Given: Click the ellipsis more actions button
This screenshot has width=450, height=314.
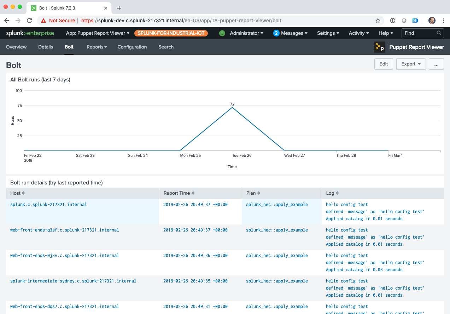Looking at the screenshot, I should (436, 64).
